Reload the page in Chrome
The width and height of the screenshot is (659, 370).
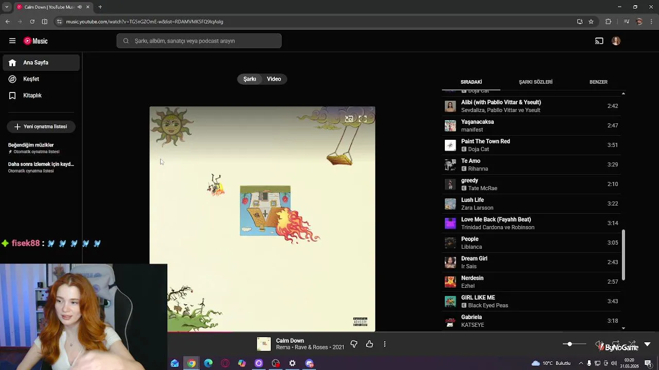[32, 22]
